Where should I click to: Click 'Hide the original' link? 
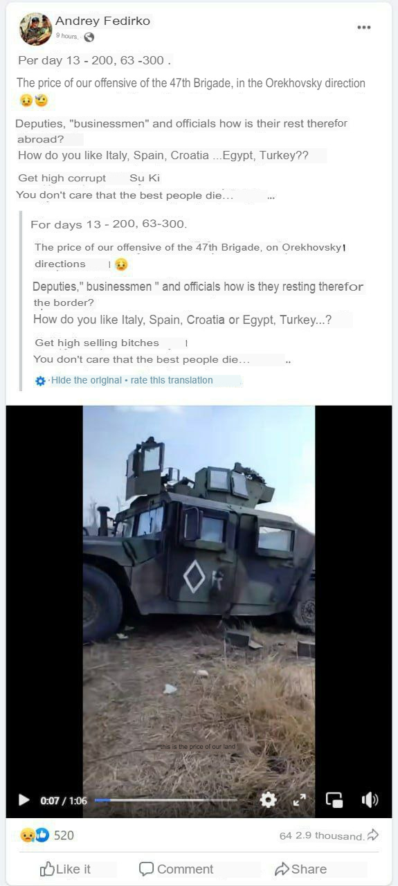(87, 380)
